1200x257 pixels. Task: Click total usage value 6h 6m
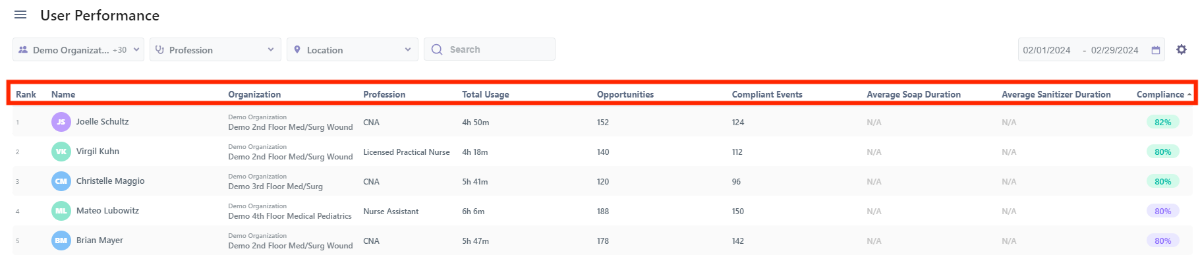pyautogui.click(x=473, y=212)
